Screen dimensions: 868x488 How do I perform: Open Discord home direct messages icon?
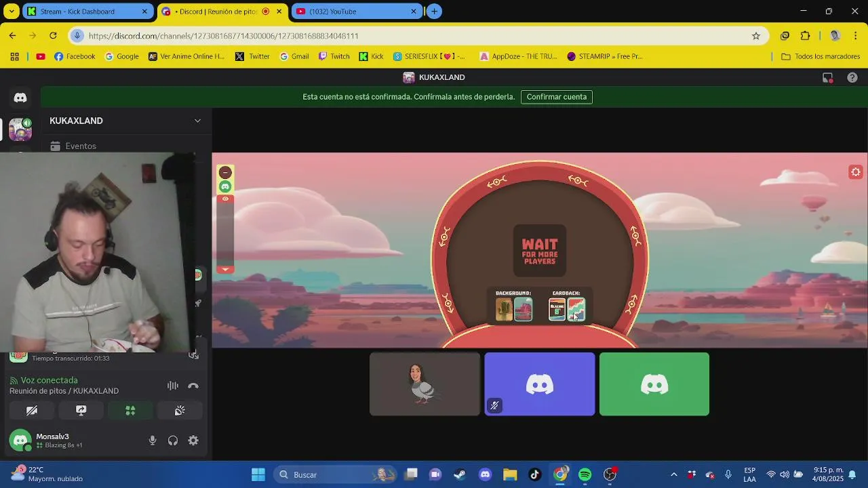[x=20, y=98]
